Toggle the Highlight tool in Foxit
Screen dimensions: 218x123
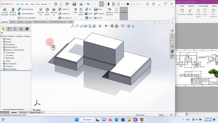190,12
